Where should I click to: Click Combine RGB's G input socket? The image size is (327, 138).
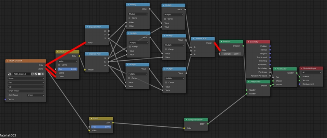pos(191,51)
